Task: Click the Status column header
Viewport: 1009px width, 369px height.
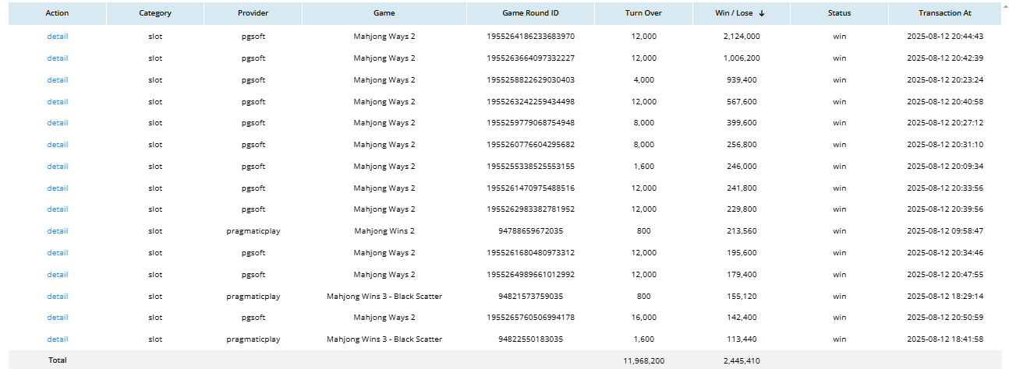Action: [x=839, y=13]
